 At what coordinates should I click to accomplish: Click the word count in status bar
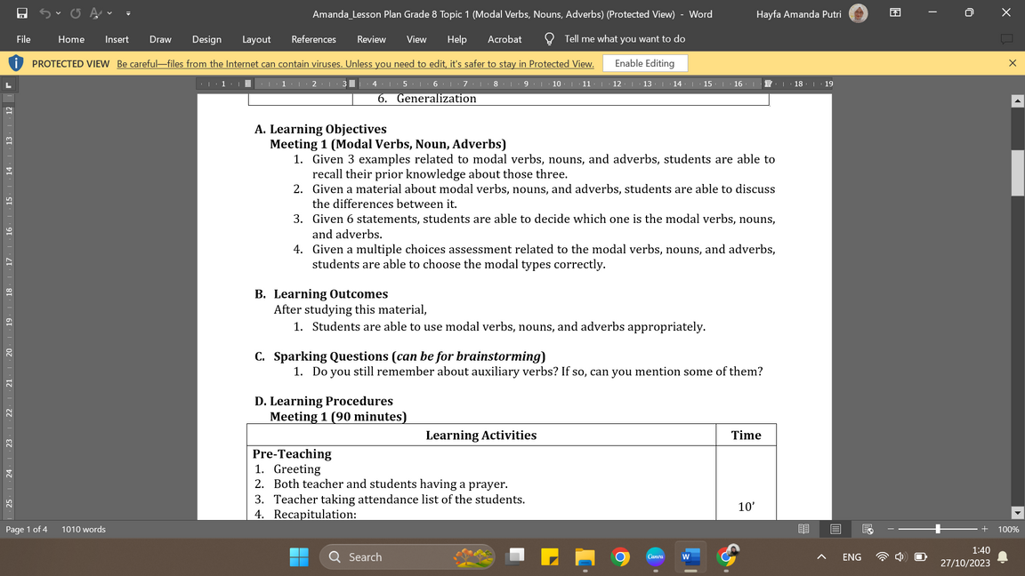pyautogui.click(x=84, y=529)
